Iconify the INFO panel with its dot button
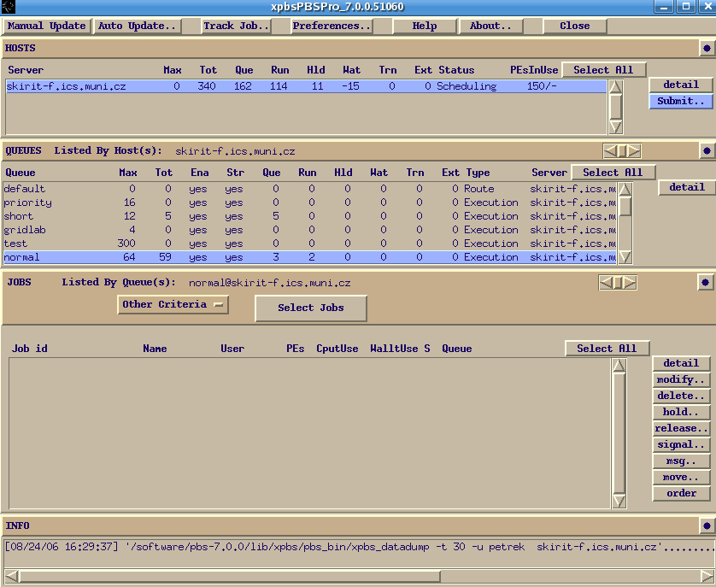This screenshot has height=587, width=716. click(707, 525)
